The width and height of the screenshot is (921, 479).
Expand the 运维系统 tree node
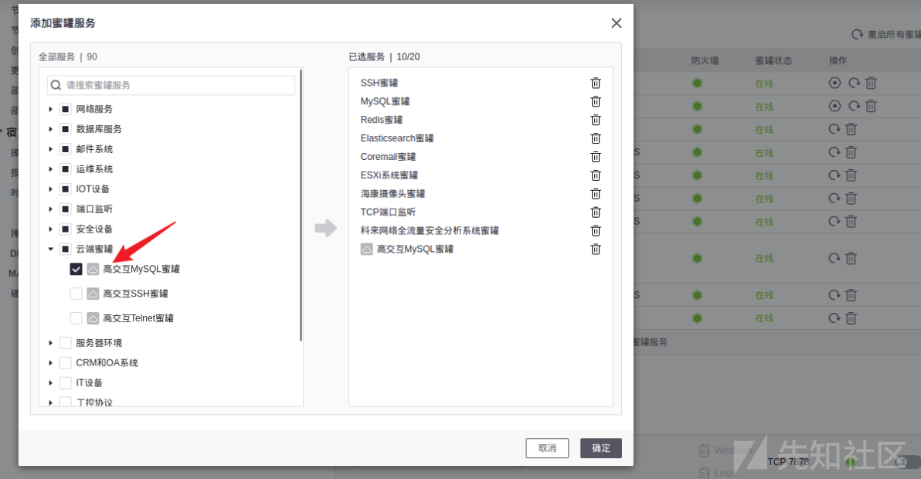coord(50,169)
